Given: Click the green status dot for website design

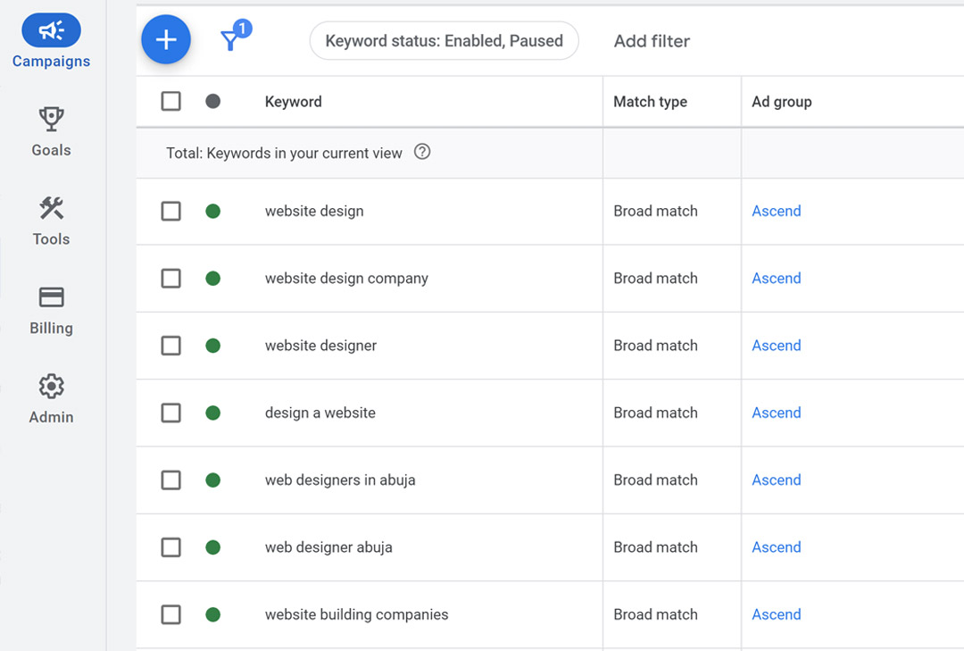Looking at the screenshot, I should [212, 211].
